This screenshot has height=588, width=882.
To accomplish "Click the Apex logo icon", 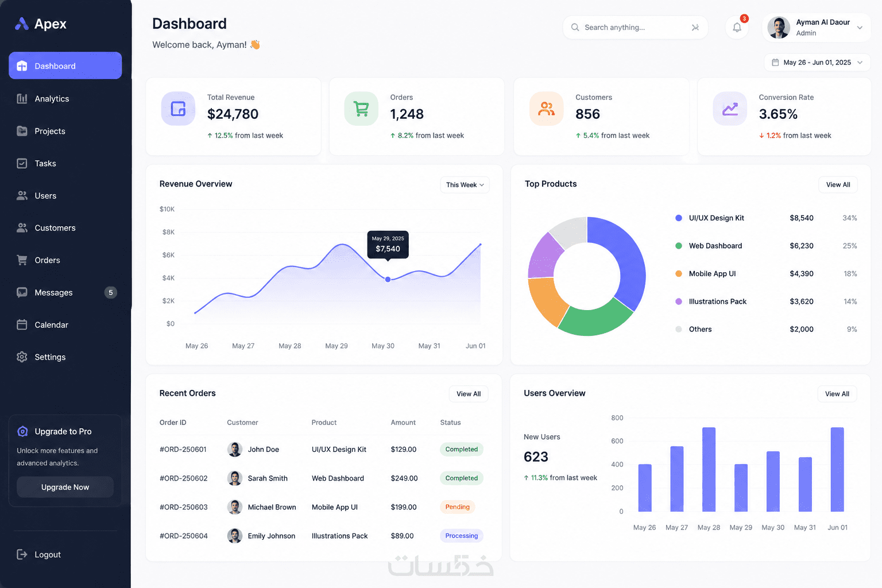I will point(22,24).
